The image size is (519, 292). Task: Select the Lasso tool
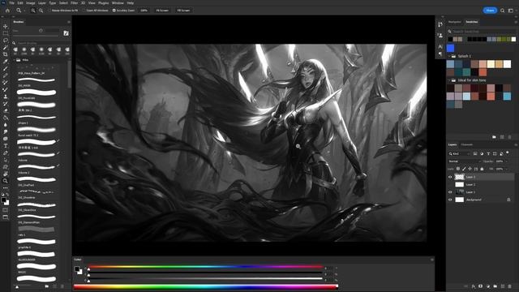coord(6,41)
